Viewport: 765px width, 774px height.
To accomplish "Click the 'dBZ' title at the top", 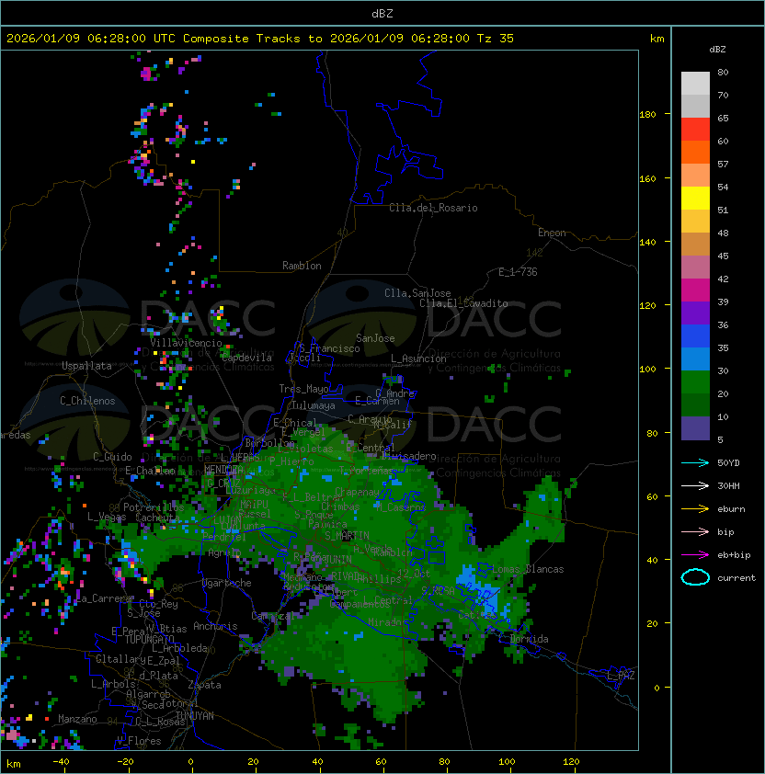I will click(382, 14).
